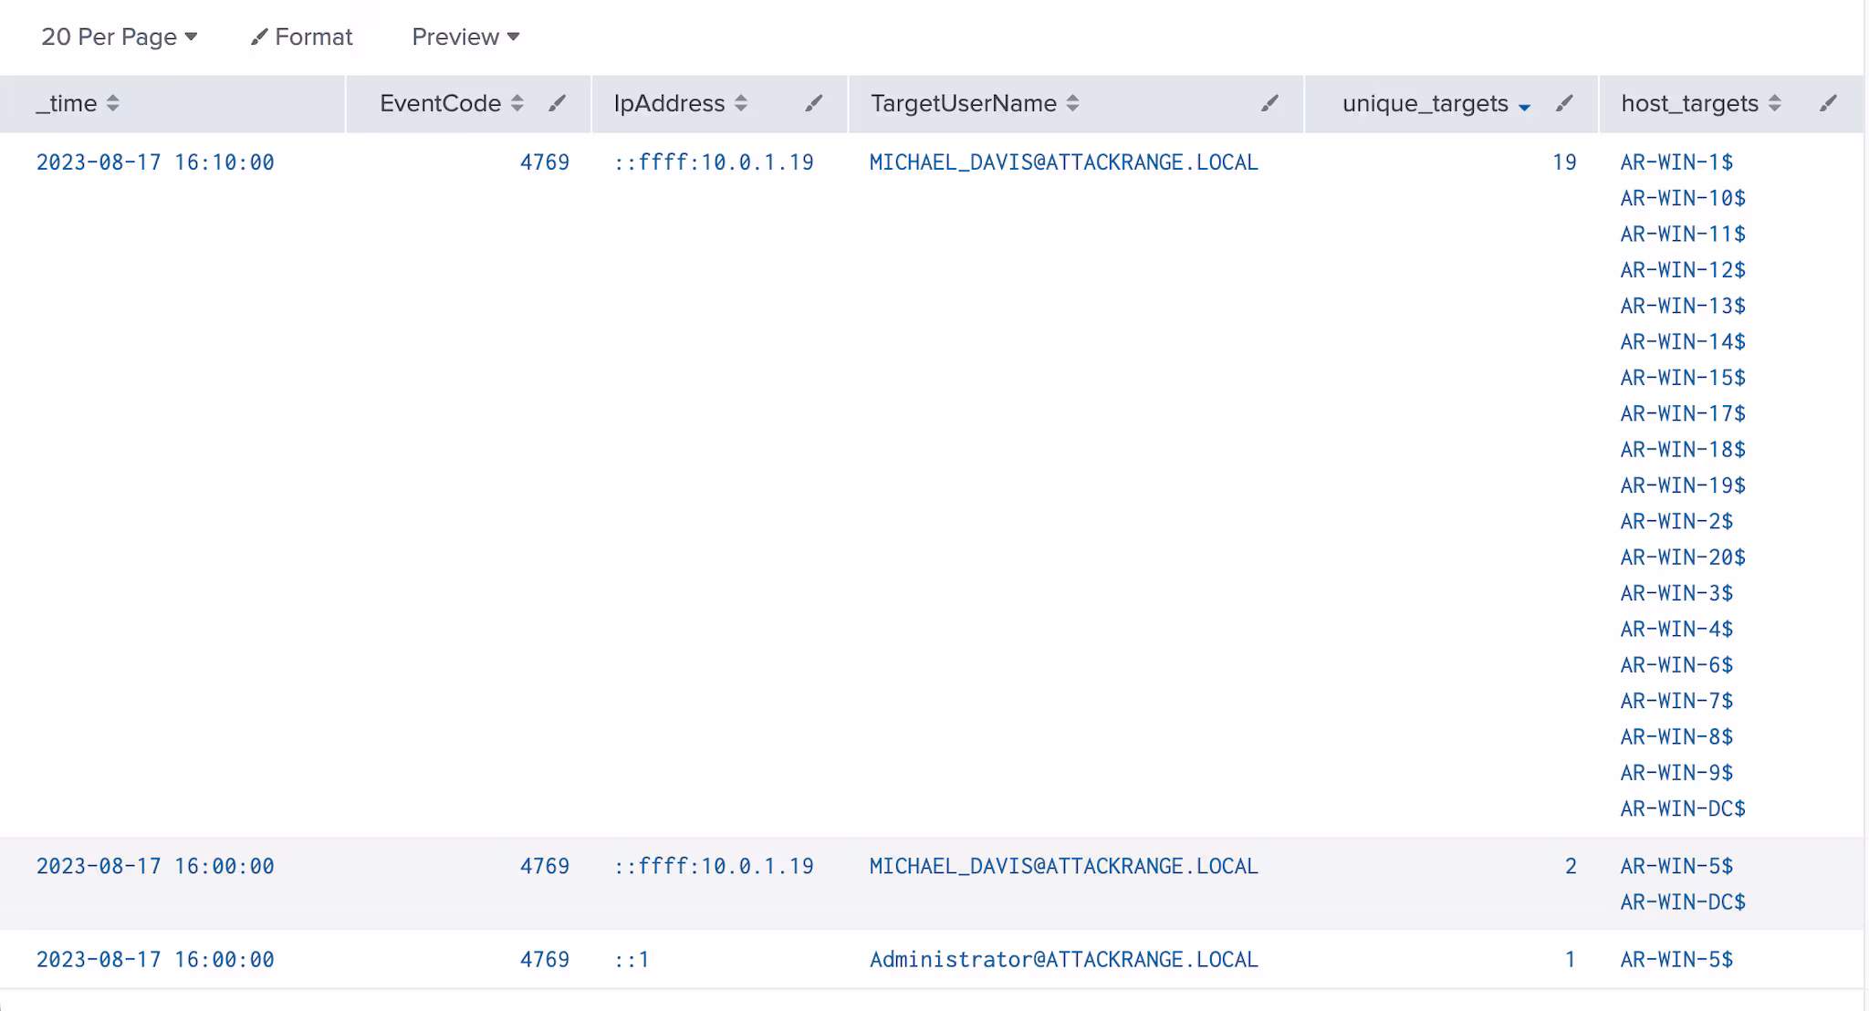Select host target AR-WIN-20$
Screen dimensions: 1869x1011
click(x=1682, y=558)
